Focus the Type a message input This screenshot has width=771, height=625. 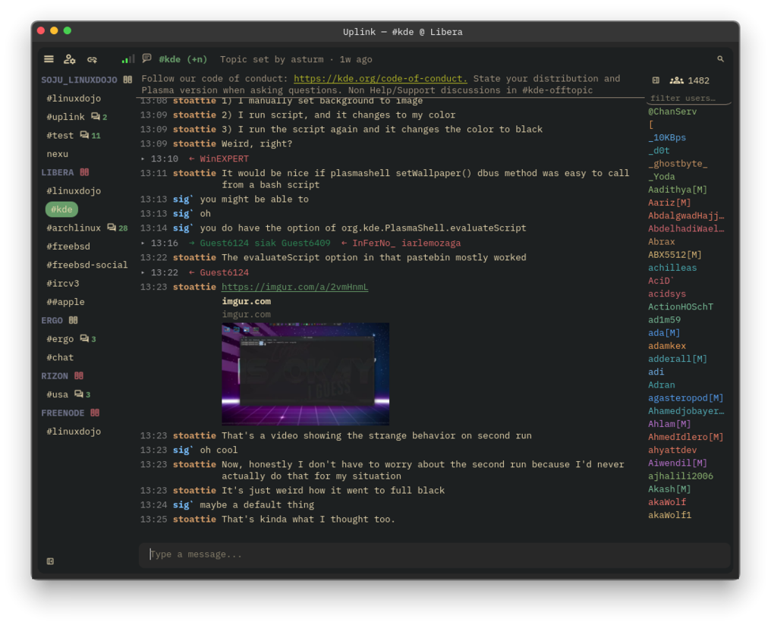(434, 554)
